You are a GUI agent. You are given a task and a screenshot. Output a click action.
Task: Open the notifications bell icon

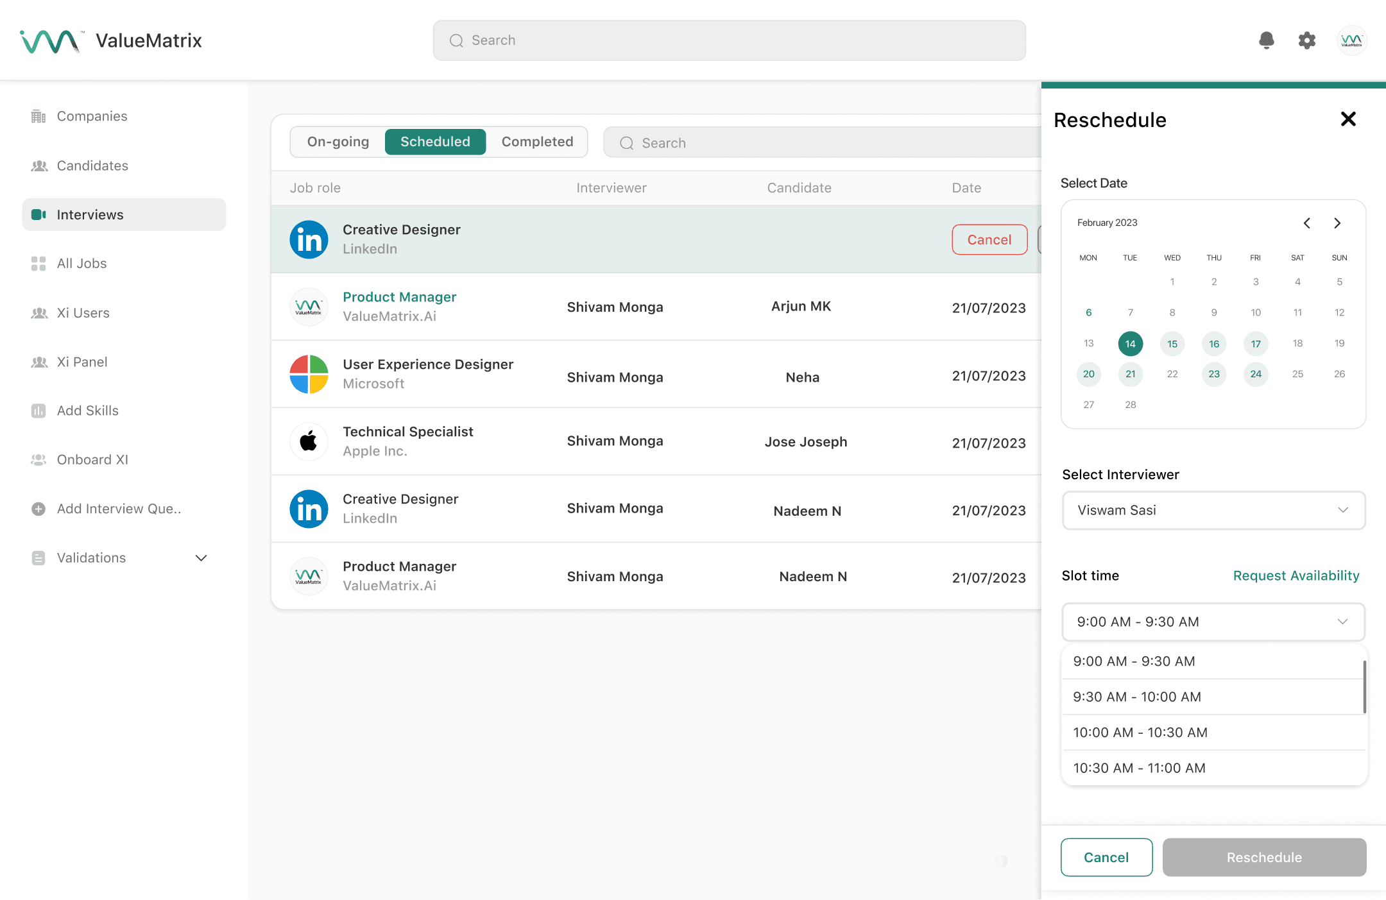point(1266,40)
